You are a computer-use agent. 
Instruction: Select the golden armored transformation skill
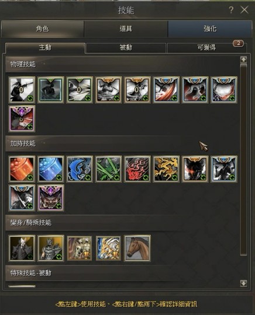pos(51,248)
